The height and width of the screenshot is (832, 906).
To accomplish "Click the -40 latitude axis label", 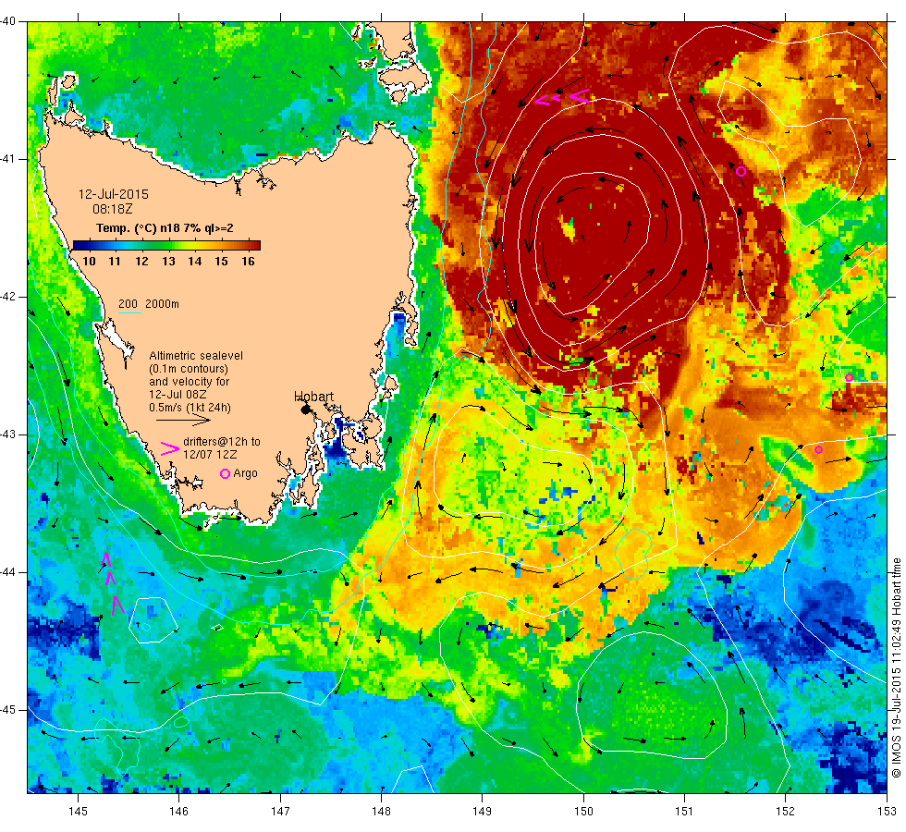I will point(8,21).
